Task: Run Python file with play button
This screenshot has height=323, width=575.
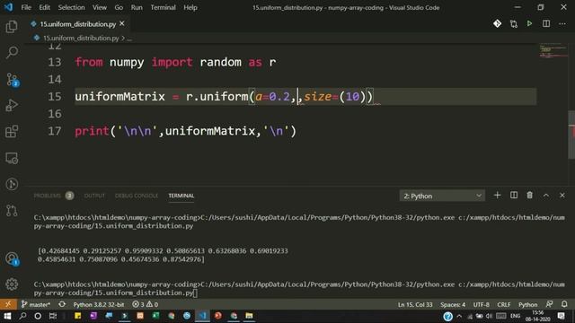Action: click(x=529, y=24)
